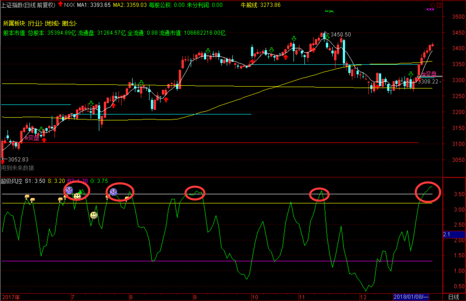Click the MA2: 3359.03 value
Viewport: 466px width, 301px height.
[x=130, y=5]
